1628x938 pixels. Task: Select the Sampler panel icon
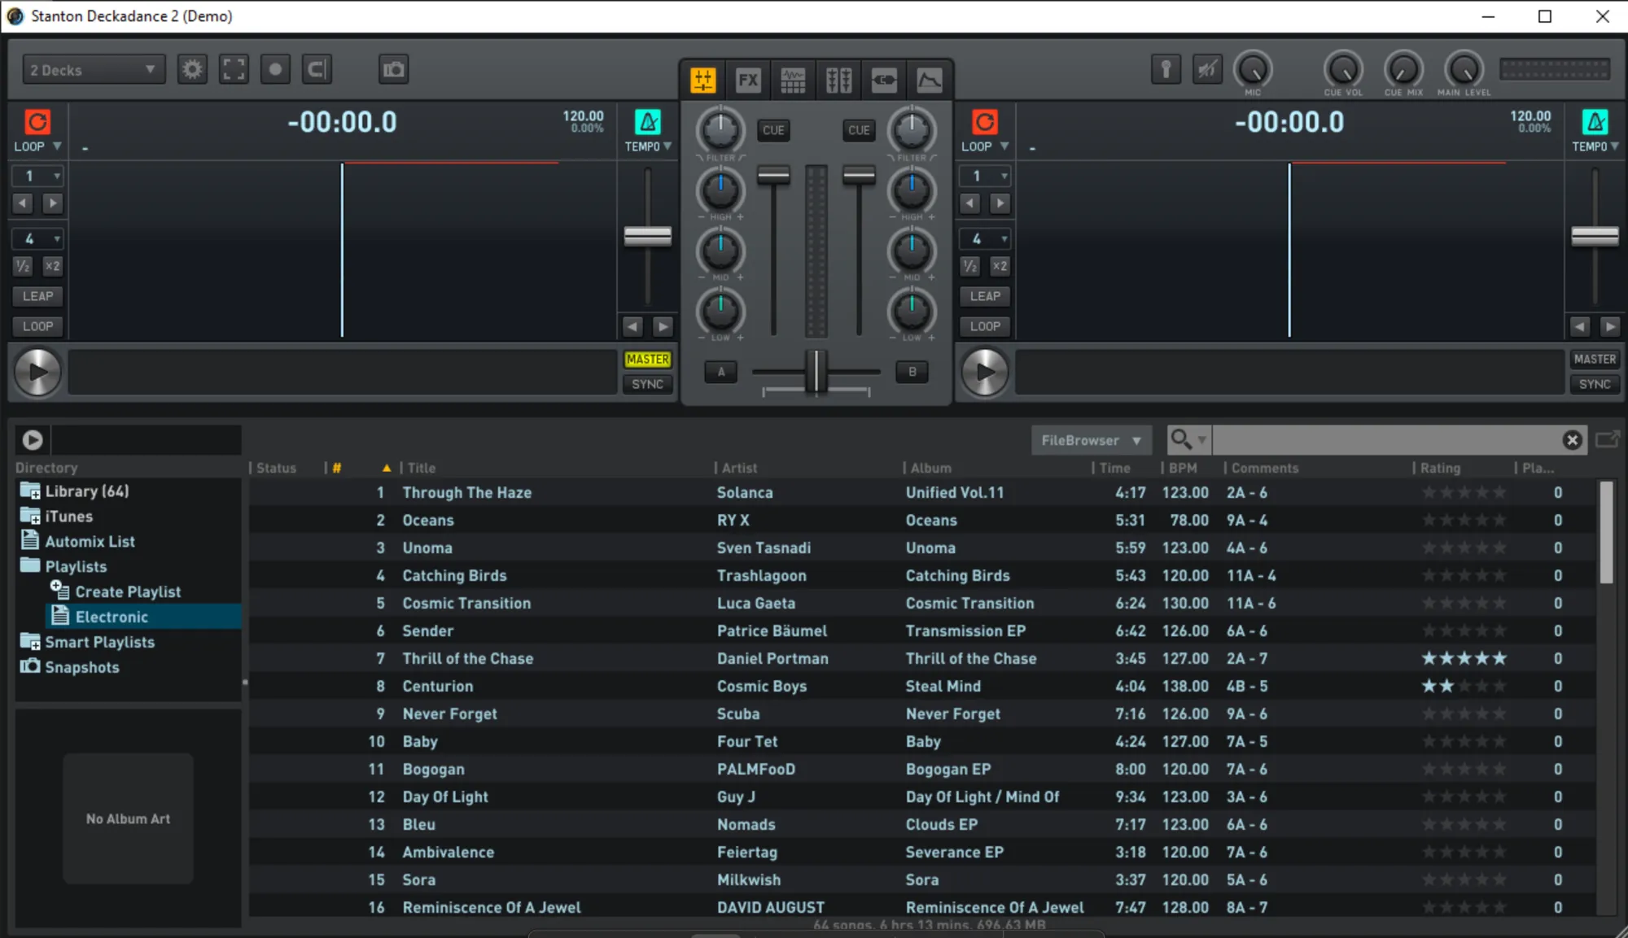(794, 79)
